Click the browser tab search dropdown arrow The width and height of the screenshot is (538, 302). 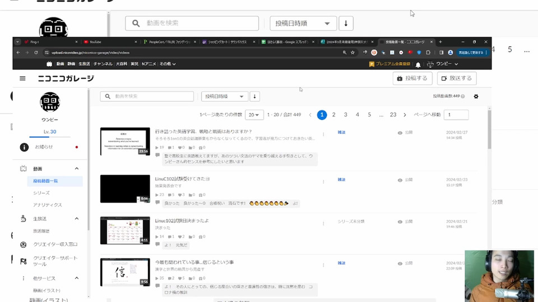click(x=17, y=42)
